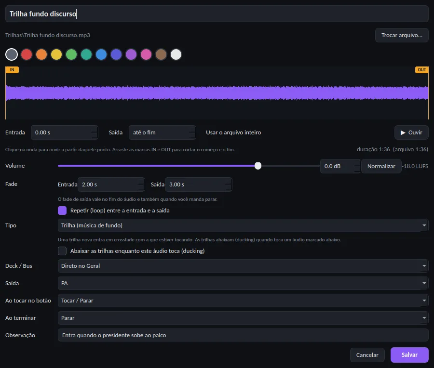The width and height of the screenshot is (434, 368).
Task: Click the 'duração 1:36' text
Action: (373, 149)
